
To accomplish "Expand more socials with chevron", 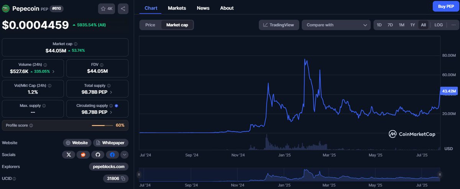I will point(125,154).
